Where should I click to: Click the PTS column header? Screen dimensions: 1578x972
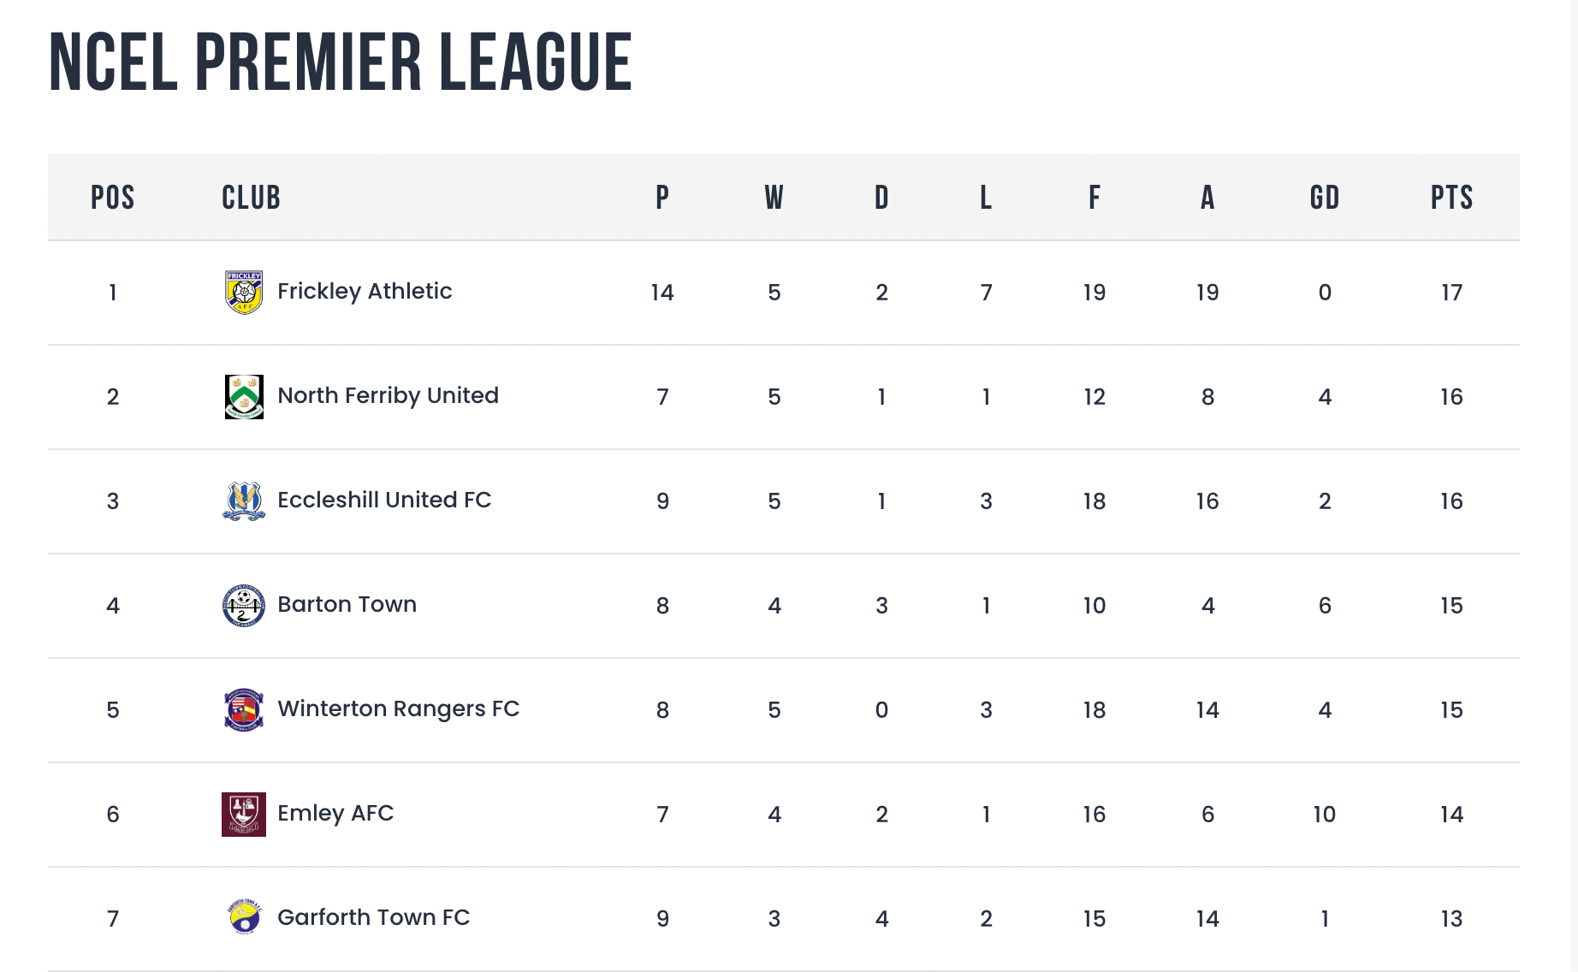[1452, 198]
